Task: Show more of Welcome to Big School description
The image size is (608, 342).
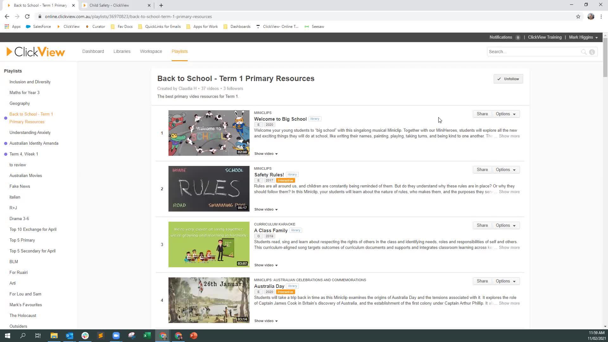Action: coord(509,136)
